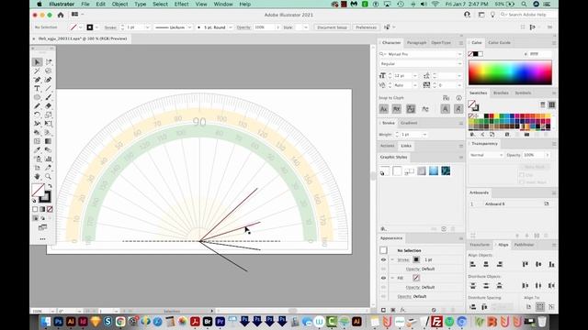Swap fill and stroke arrow
Image resolution: width=588 pixels, height=330 pixels.
(50, 186)
